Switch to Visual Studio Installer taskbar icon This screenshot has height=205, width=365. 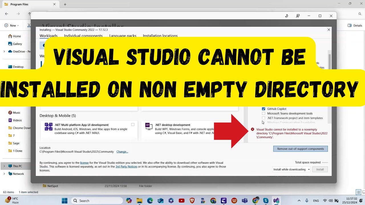276,200
